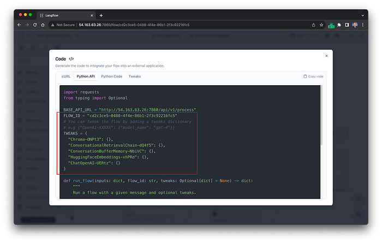Image resolution: width=382 pixels, height=243 pixels.
Task: Click the "HuggingFaceEmbeddings-xhPRo" line
Action: click(108, 157)
